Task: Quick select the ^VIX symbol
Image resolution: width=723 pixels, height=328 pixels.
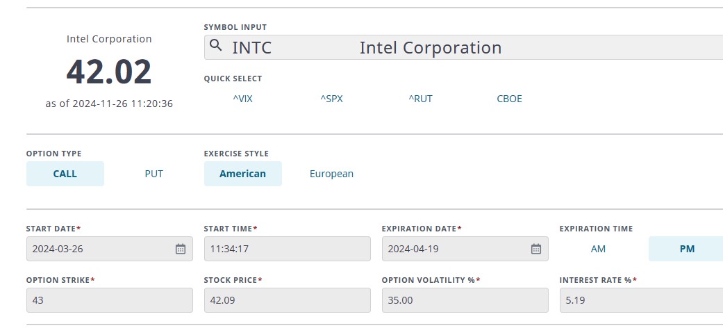Action: [x=242, y=99]
